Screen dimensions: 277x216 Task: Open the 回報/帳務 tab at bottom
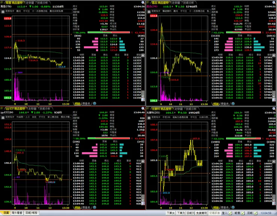tap(31, 213)
